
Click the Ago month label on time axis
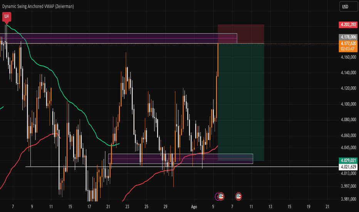pos(194,207)
